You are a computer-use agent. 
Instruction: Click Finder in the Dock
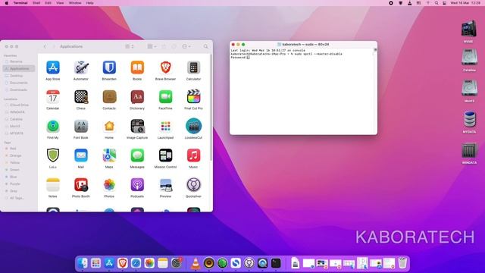point(83,263)
